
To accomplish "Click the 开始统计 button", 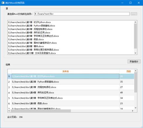I will click(x=134, y=61).
